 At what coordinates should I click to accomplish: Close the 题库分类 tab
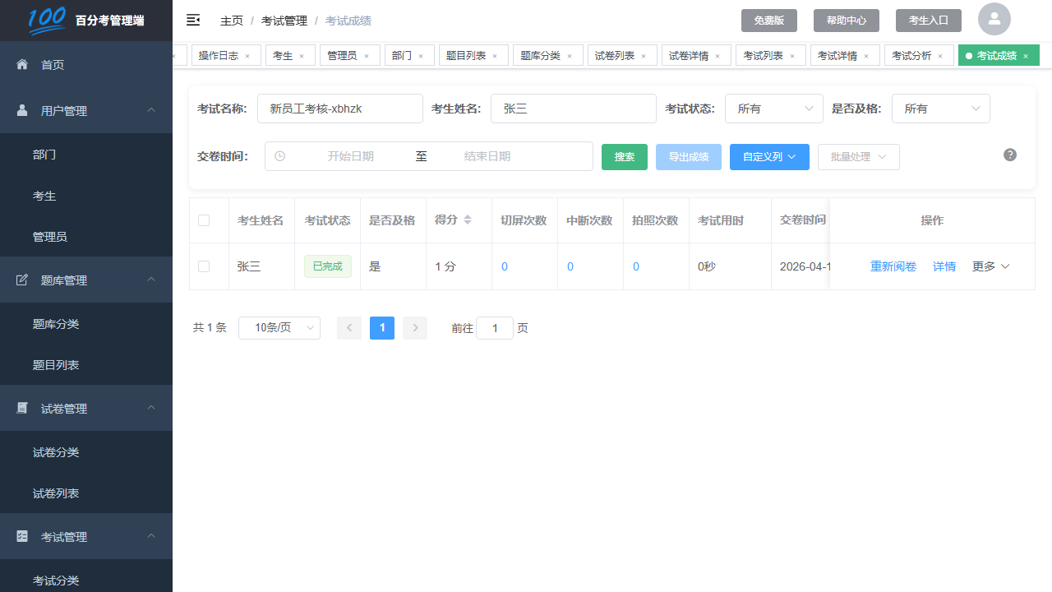570,56
